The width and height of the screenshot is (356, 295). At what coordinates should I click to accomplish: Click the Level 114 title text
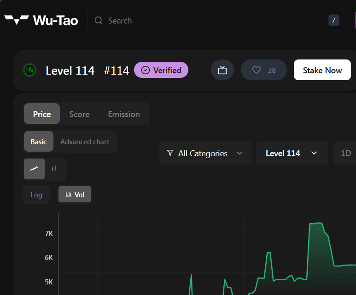coord(70,70)
